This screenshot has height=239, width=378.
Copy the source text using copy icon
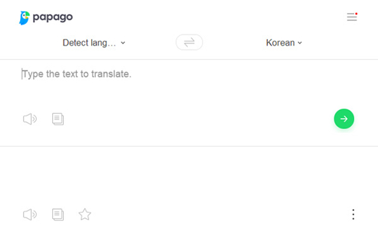[x=58, y=119]
